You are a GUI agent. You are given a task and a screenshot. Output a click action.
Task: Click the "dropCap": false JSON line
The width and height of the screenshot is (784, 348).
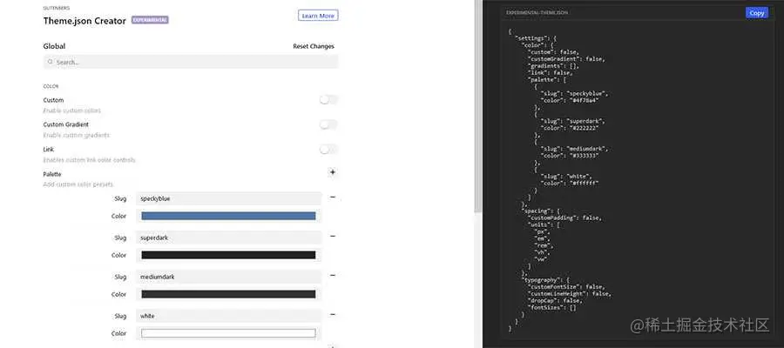pos(554,300)
